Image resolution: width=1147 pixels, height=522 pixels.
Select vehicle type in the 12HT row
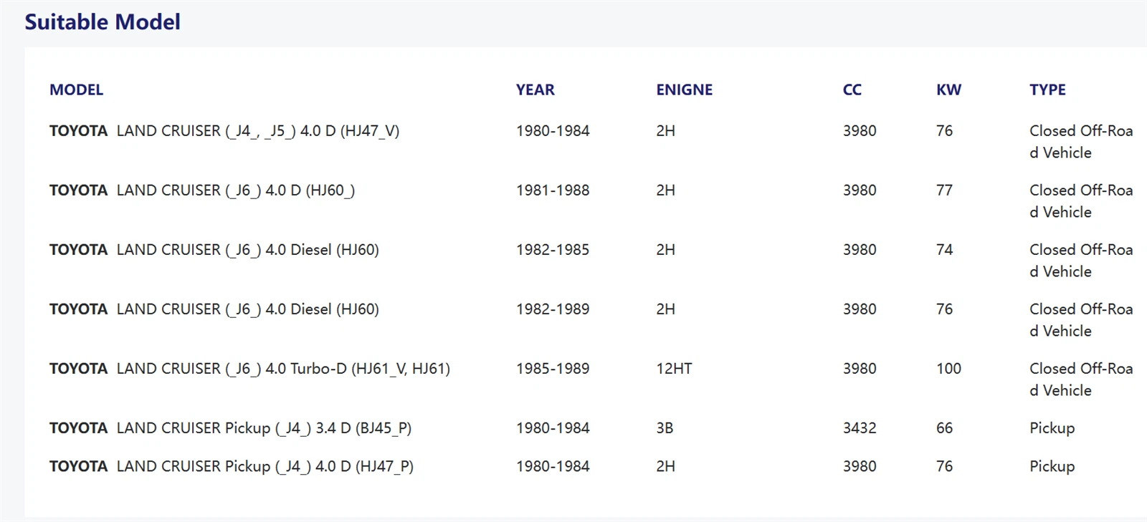tap(1081, 380)
